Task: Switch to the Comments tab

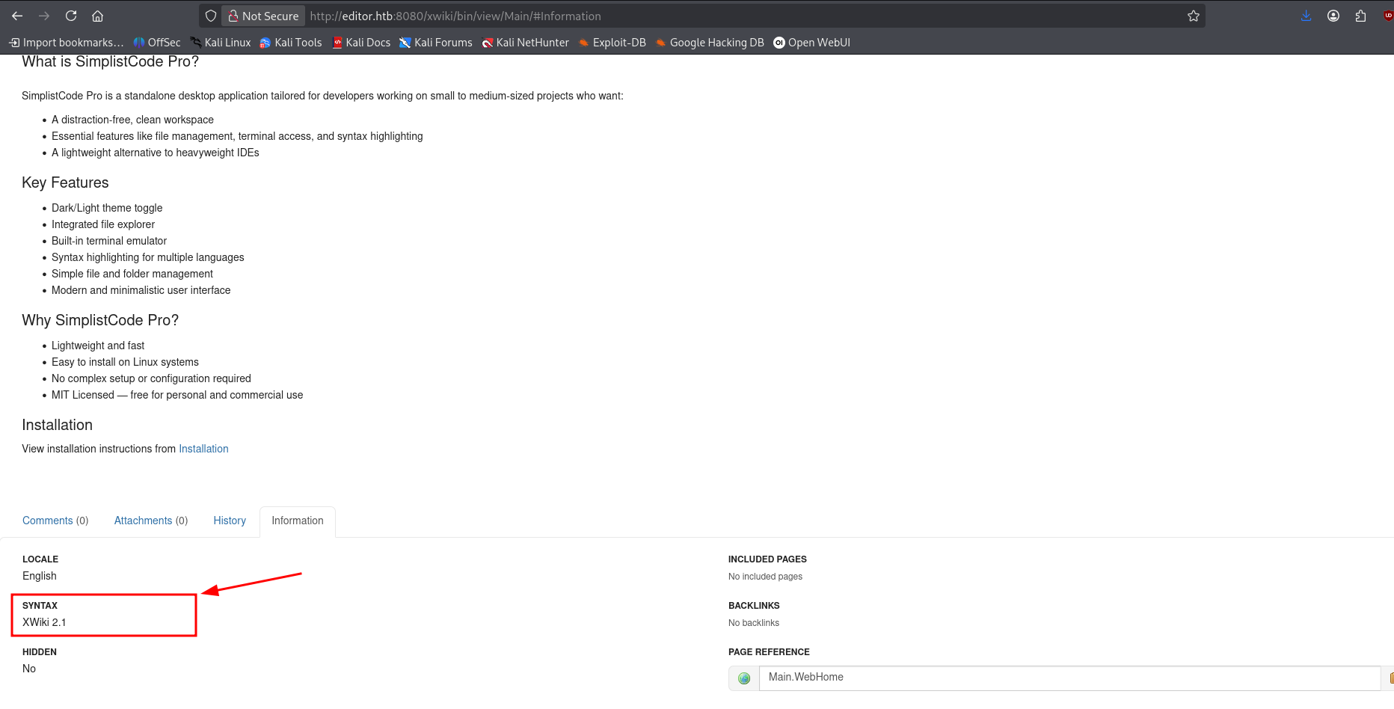Action: (x=55, y=521)
